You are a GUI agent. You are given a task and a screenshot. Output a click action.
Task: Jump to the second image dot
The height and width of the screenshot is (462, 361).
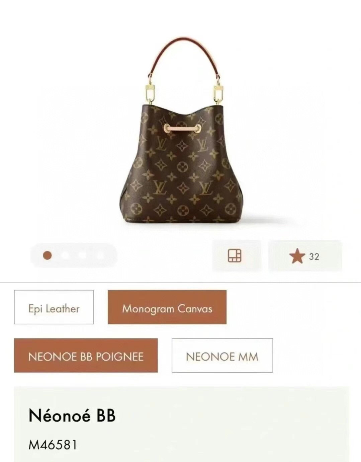[65, 255]
